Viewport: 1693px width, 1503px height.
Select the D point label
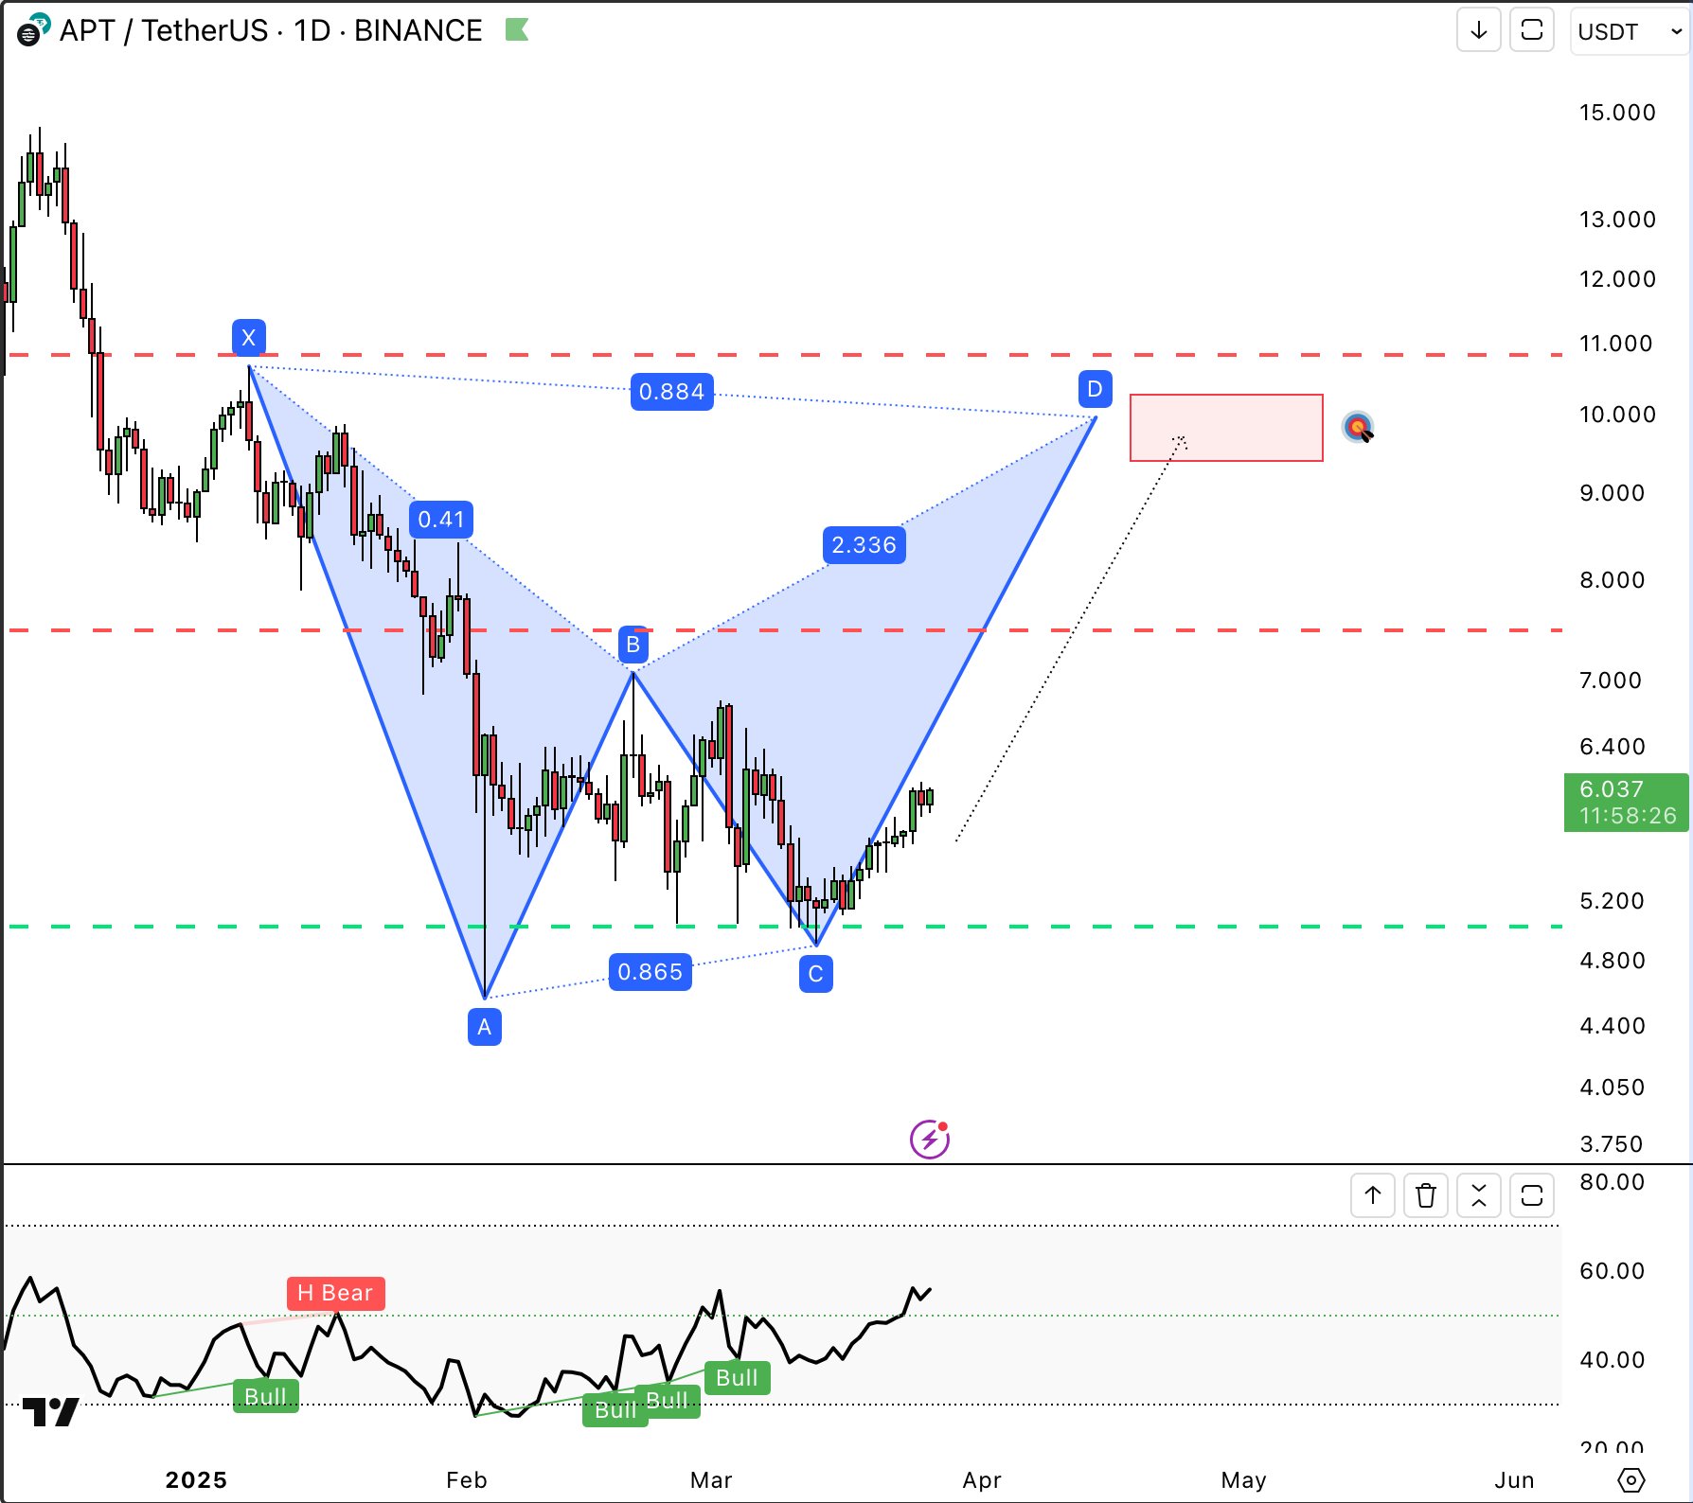1095,389
